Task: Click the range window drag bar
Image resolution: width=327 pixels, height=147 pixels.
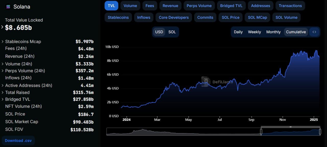Action: pos(290,127)
